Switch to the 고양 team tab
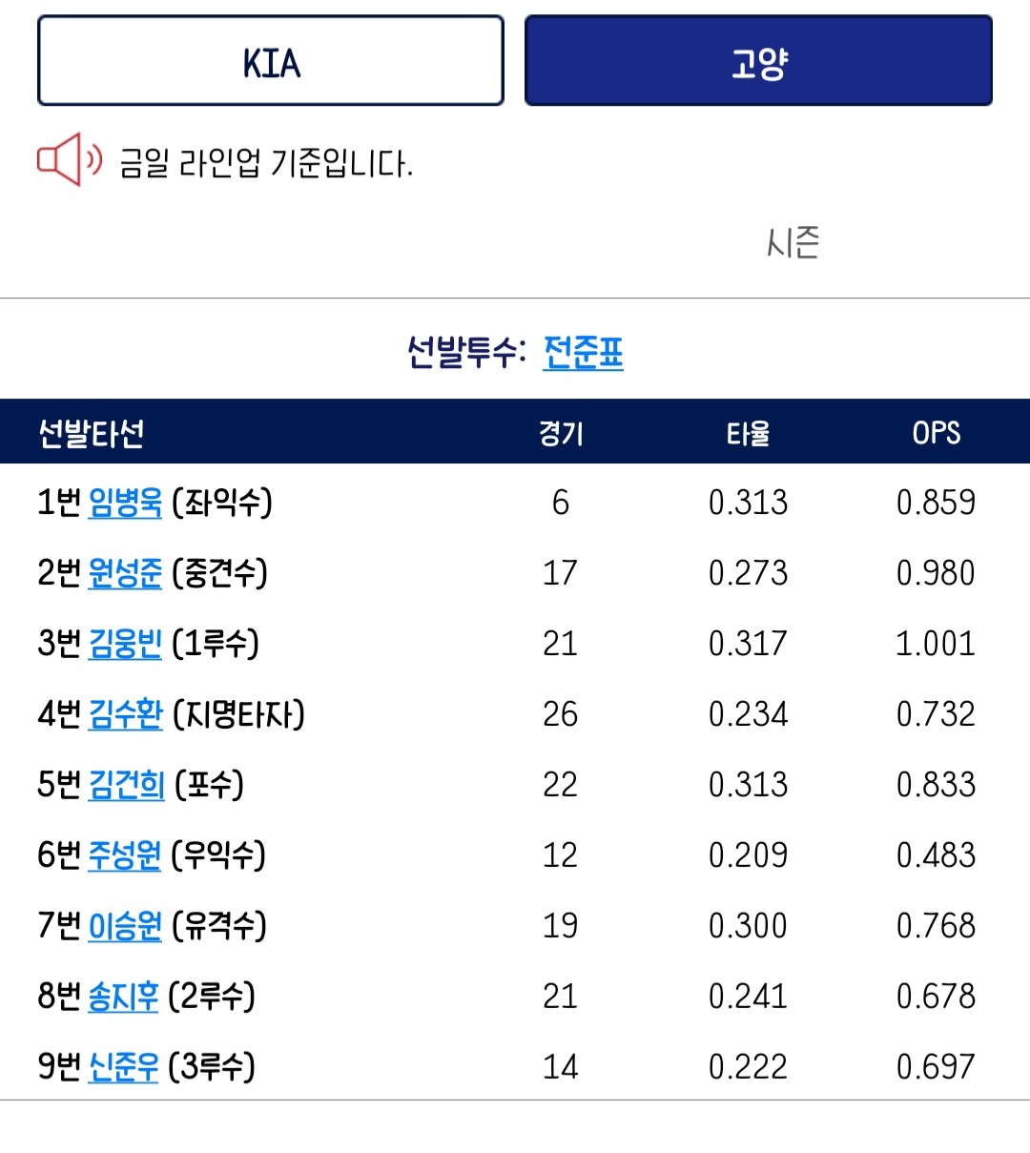 [x=758, y=61]
